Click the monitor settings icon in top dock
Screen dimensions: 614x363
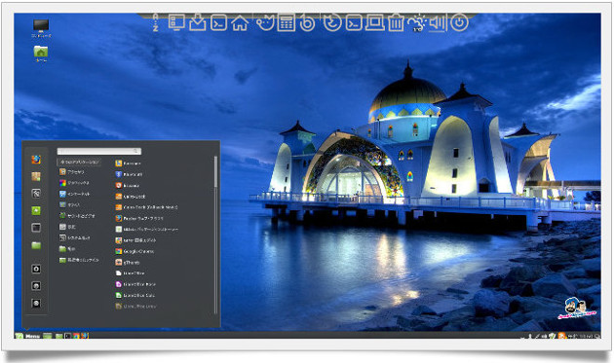176,22
